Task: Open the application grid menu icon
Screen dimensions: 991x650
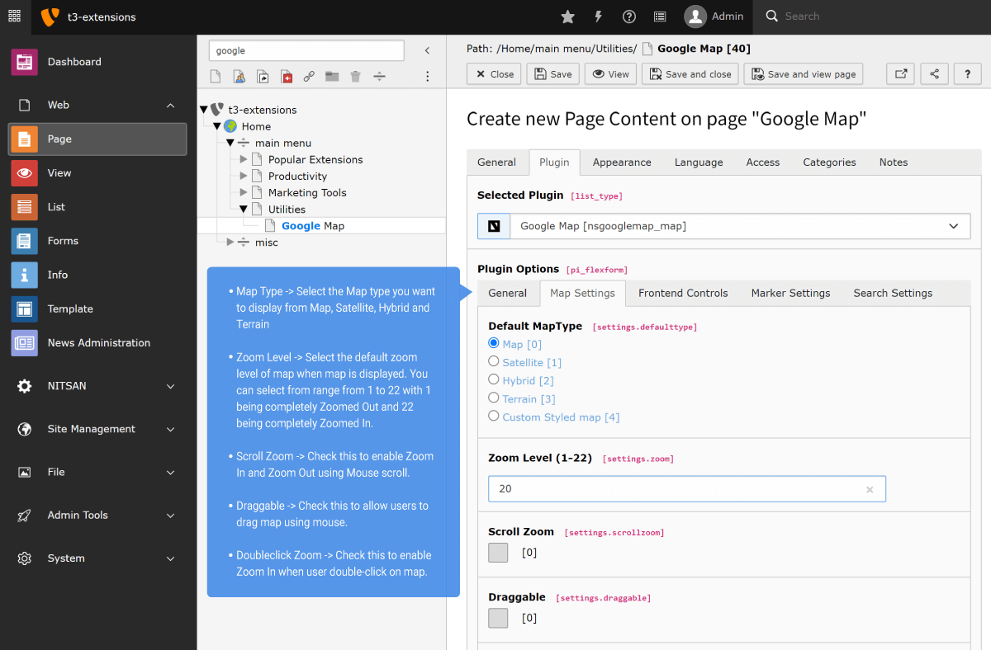Action: pyautogui.click(x=14, y=16)
